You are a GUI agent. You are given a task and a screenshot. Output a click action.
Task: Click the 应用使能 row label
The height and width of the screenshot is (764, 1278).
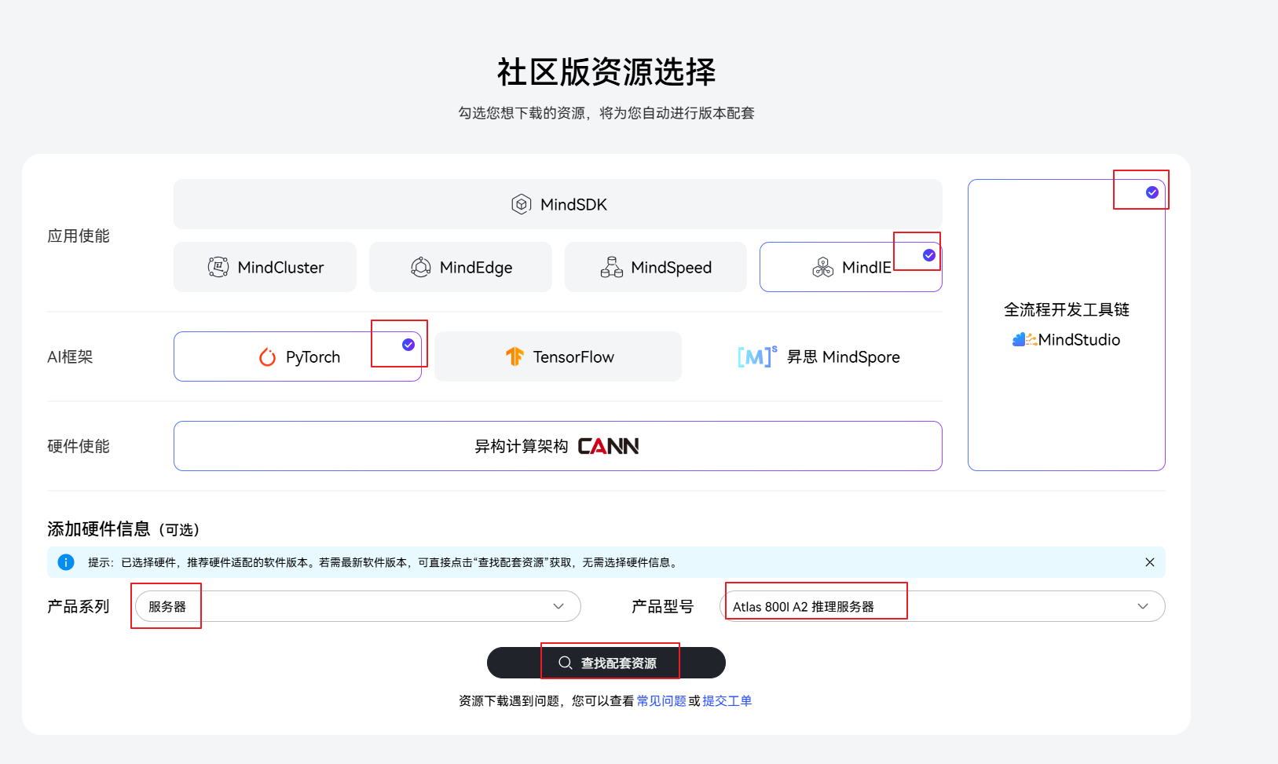click(x=79, y=236)
